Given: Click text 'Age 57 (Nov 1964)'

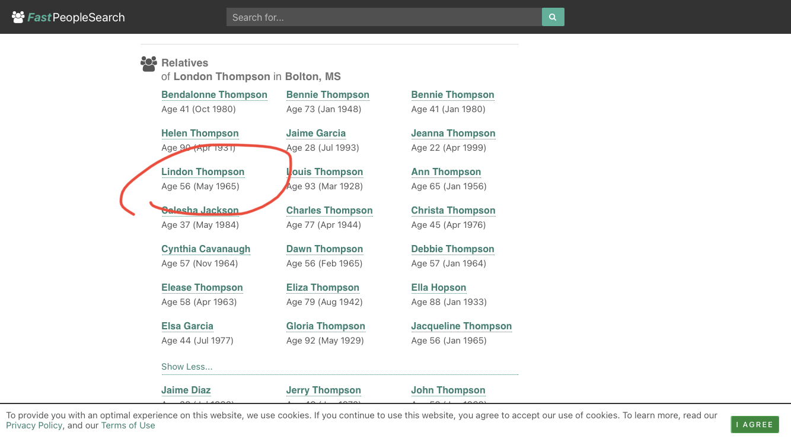Looking at the screenshot, I should pos(200,263).
